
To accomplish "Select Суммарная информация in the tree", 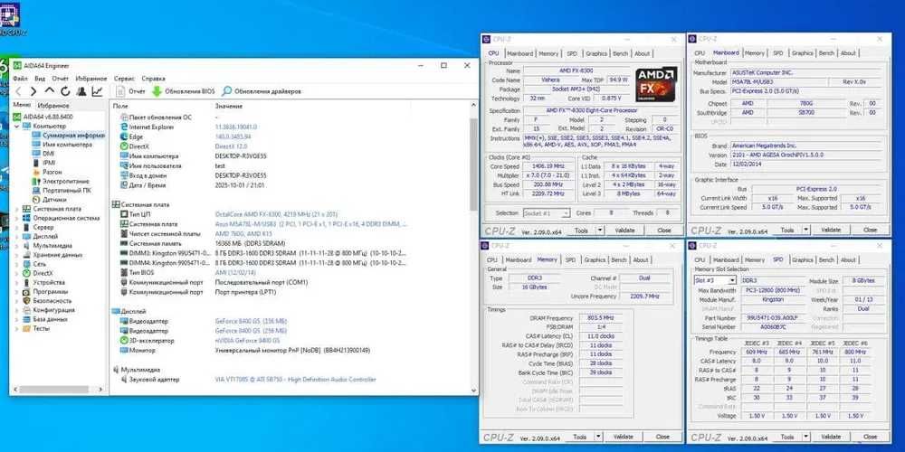I will (x=68, y=136).
